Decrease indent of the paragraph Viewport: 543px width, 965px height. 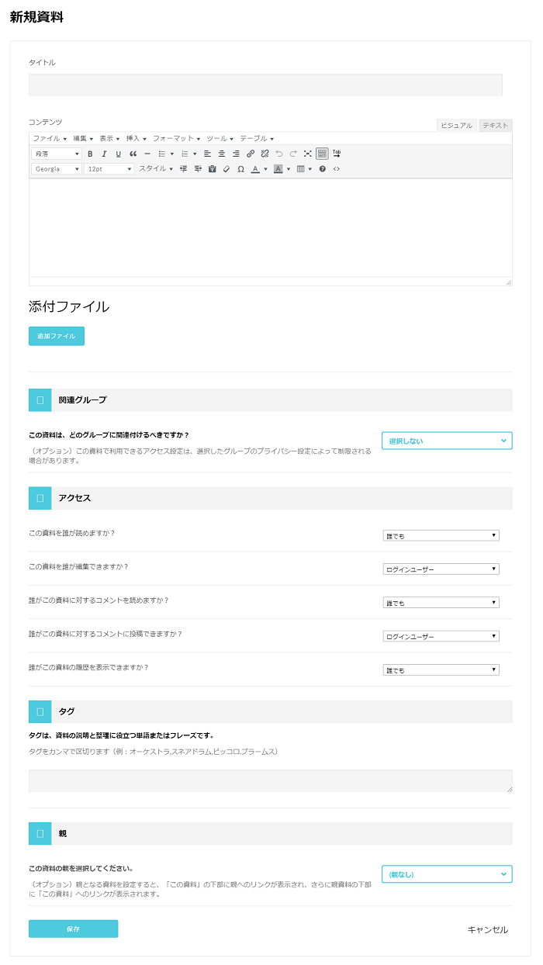(x=184, y=168)
